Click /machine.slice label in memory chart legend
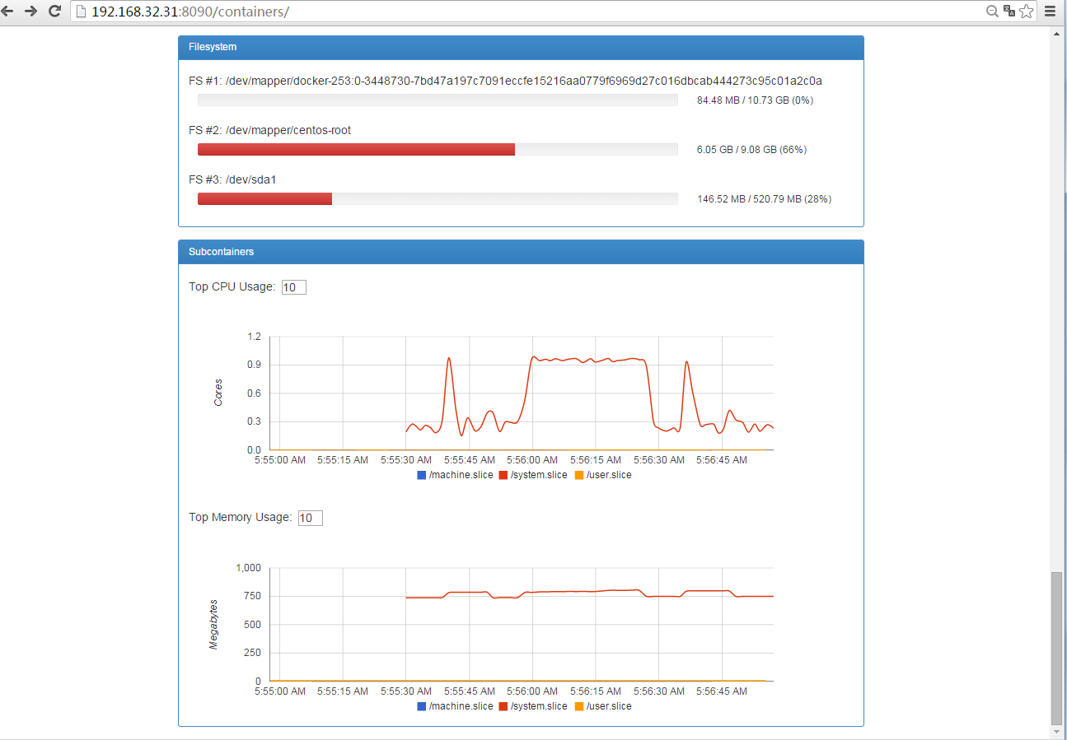The width and height of the screenshot is (1067, 740). (x=461, y=706)
